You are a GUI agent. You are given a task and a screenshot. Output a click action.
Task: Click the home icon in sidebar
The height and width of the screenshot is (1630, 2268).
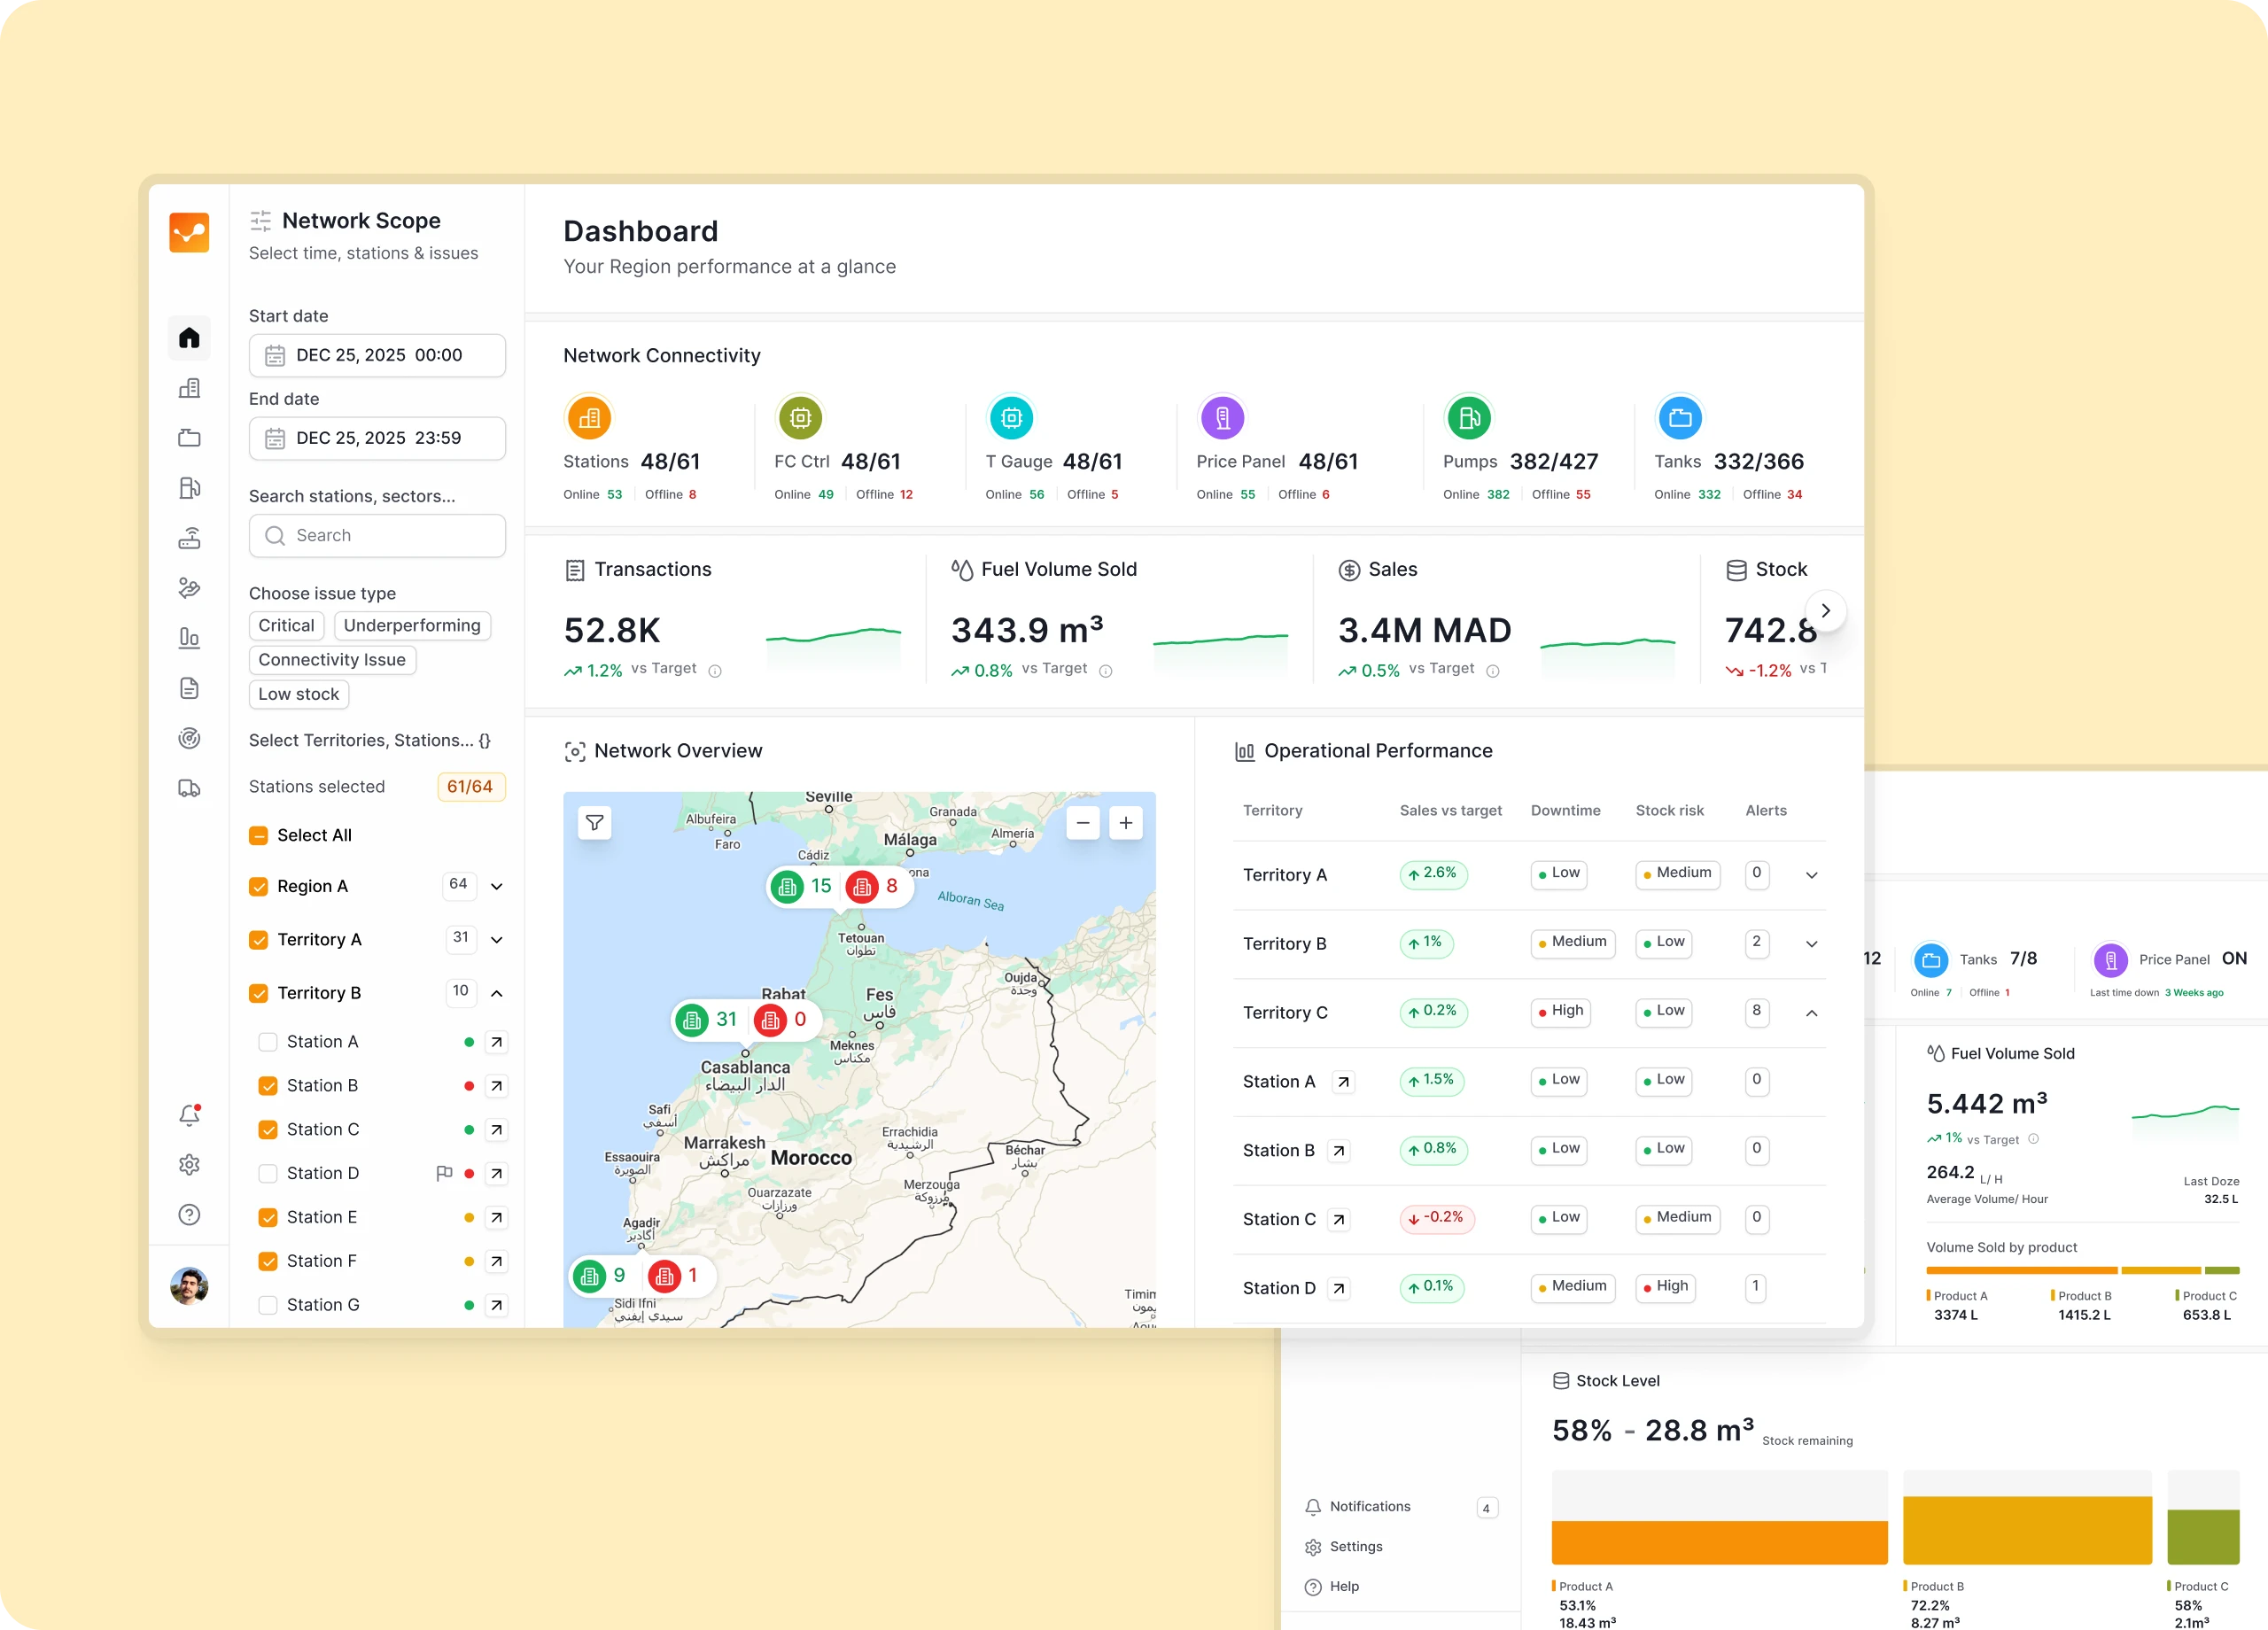click(x=189, y=338)
